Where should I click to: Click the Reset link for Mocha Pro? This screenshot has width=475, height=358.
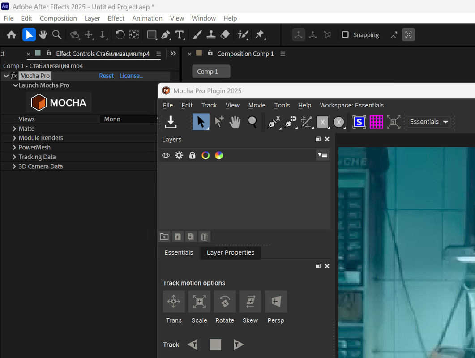coord(107,76)
